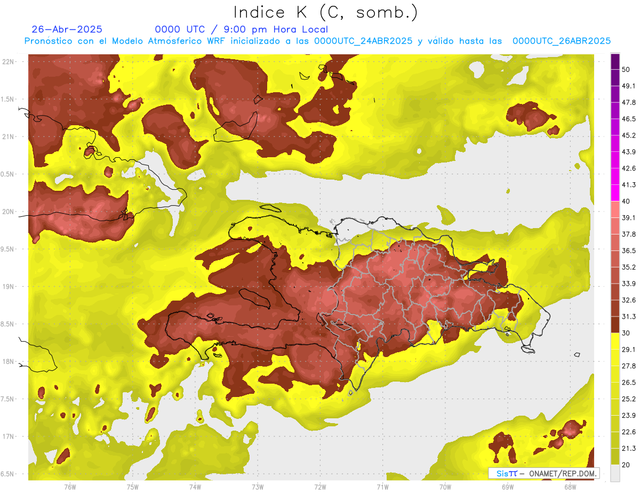Click the "76W" longitude label
Screen dimensions: 640x494
69,487
